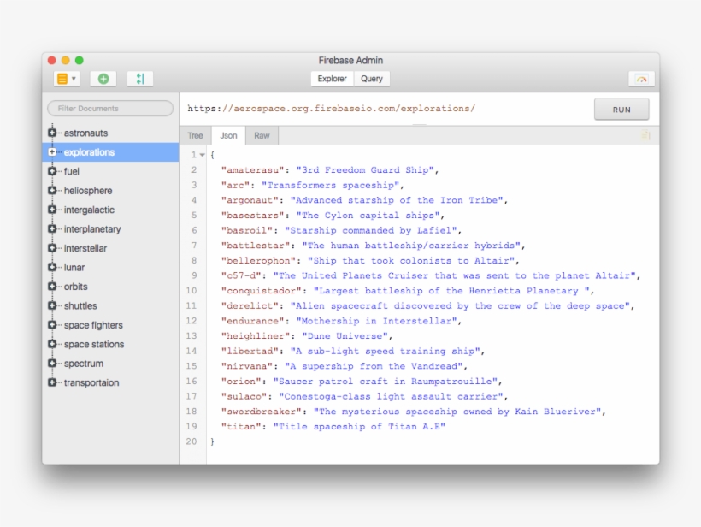Click the "basroil" key on line 6
The width and height of the screenshot is (701, 527).
pos(247,230)
